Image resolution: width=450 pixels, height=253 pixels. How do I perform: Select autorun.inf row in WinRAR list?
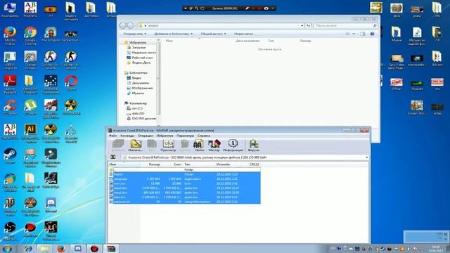[x=185, y=202]
